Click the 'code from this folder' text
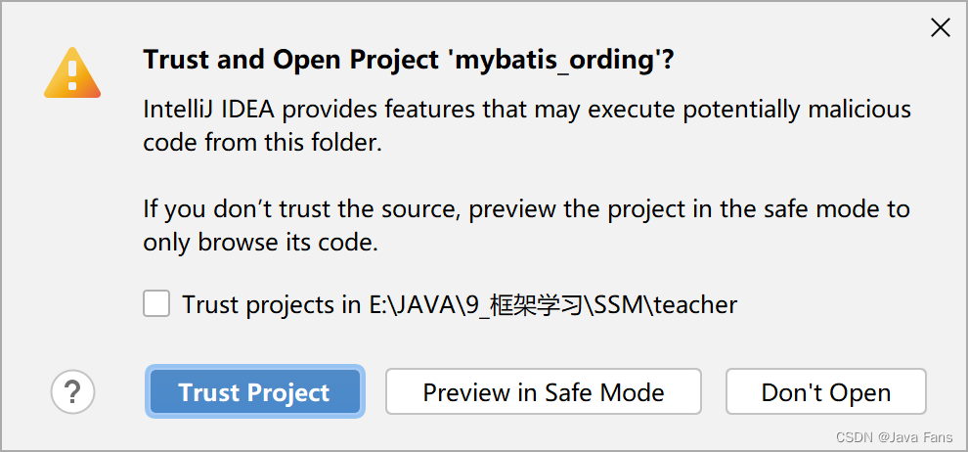Screen dimensions: 968x452 [x=262, y=143]
